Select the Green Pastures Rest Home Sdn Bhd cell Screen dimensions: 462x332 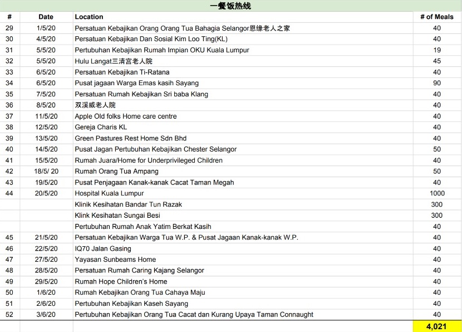[130, 138]
